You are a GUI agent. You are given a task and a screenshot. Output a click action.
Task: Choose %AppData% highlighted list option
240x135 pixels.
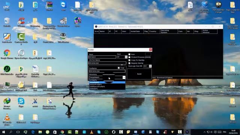tap(107, 82)
